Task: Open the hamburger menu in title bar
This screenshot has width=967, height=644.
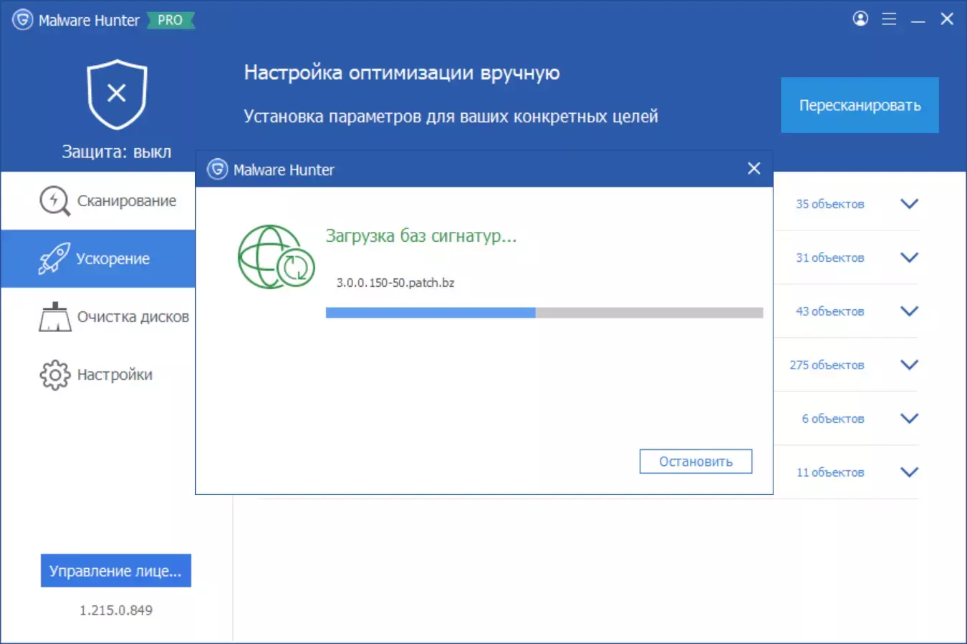Action: click(889, 19)
